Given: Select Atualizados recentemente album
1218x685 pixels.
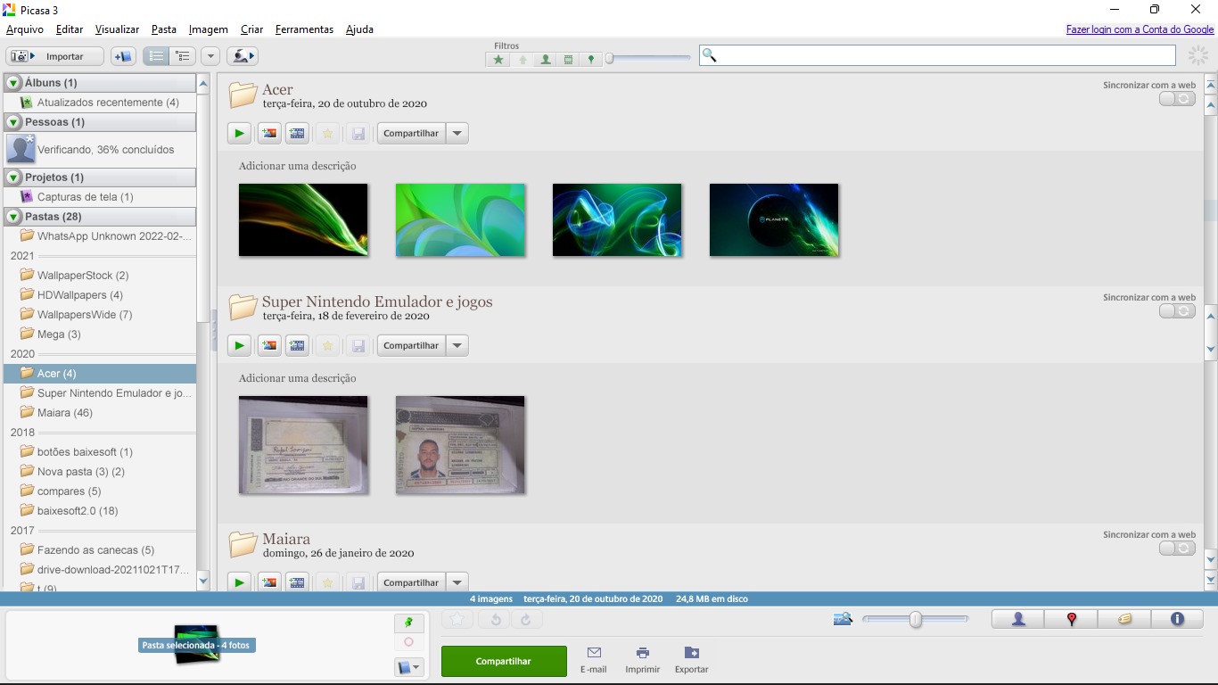Looking at the screenshot, I should (100, 103).
